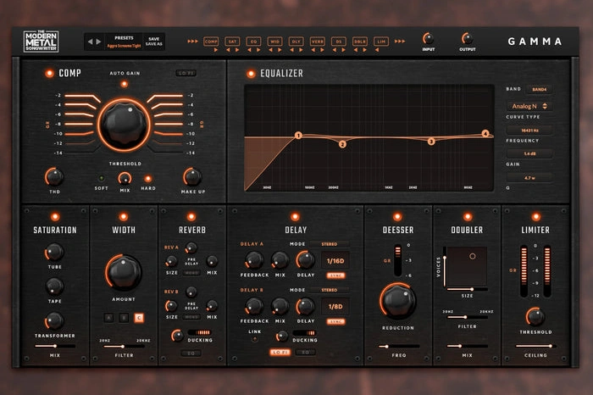593x395 pixels.
Task: Open the 1/8D delay time selector
Action: click(x=335, y=307)
